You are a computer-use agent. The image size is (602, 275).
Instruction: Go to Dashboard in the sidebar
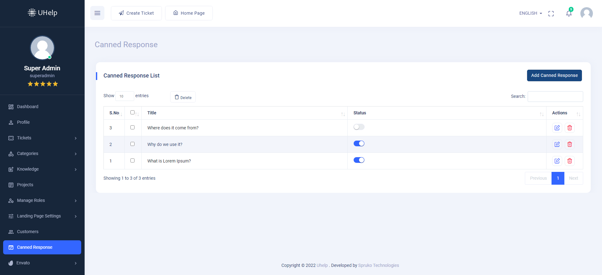pyautogui.click(x=28, y=107)
